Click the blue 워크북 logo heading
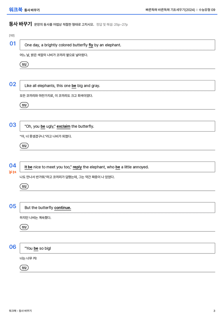Image resolution: width=224 pixels, height=317 pixels. (15, 10)
